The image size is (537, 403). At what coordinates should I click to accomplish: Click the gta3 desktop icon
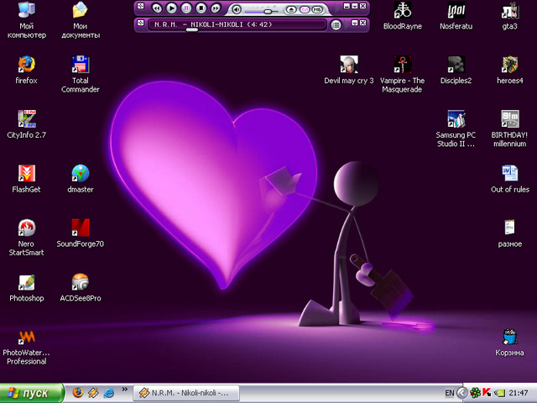pyautogui.click(x=509, y=16)
